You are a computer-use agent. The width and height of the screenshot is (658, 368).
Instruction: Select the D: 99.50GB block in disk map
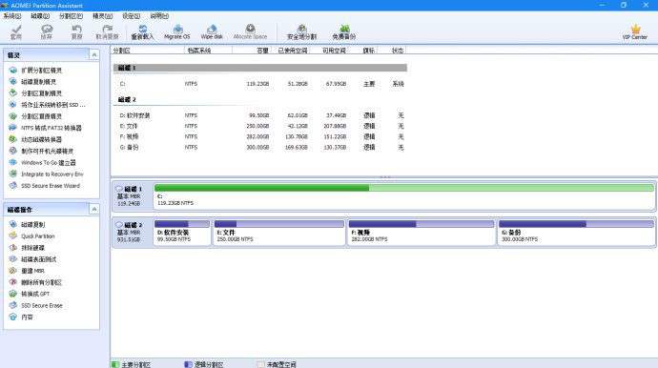[x=182, y=232]
